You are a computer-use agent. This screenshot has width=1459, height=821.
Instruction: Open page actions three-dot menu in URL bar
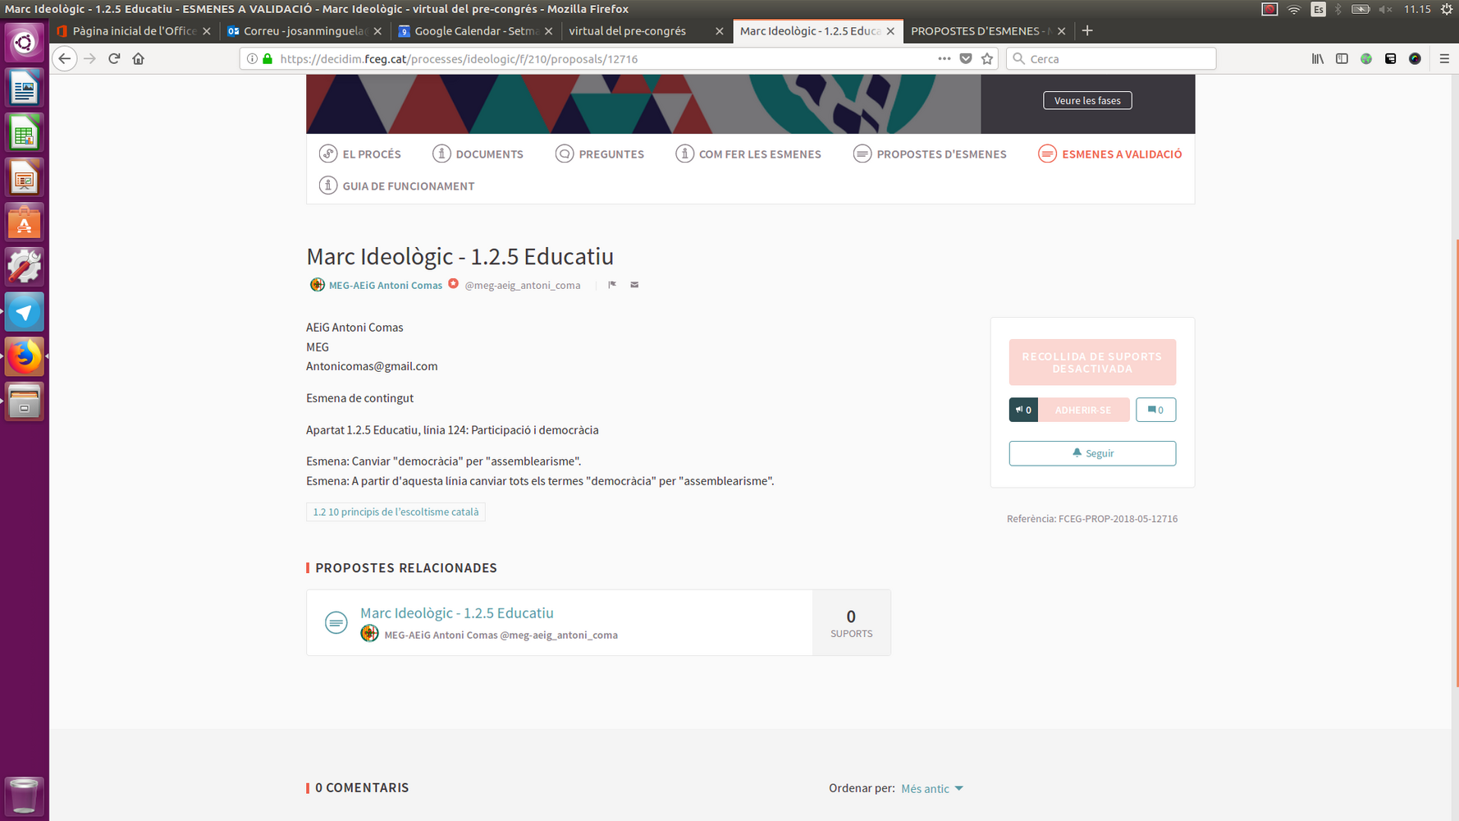pyautogui.click(x=944, y=58)
